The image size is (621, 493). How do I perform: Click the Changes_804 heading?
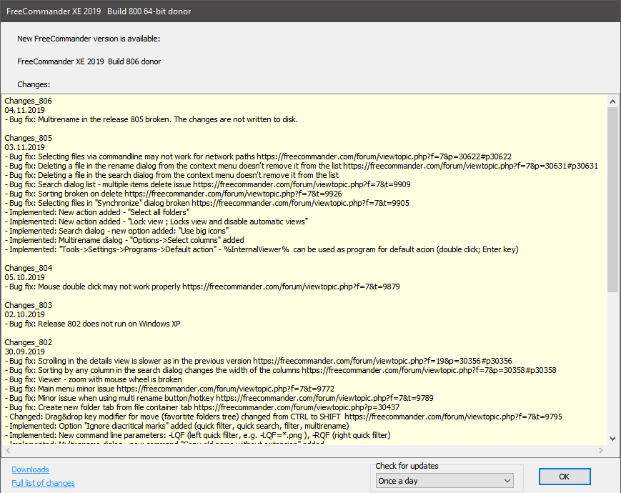click(x=28, y=268)
